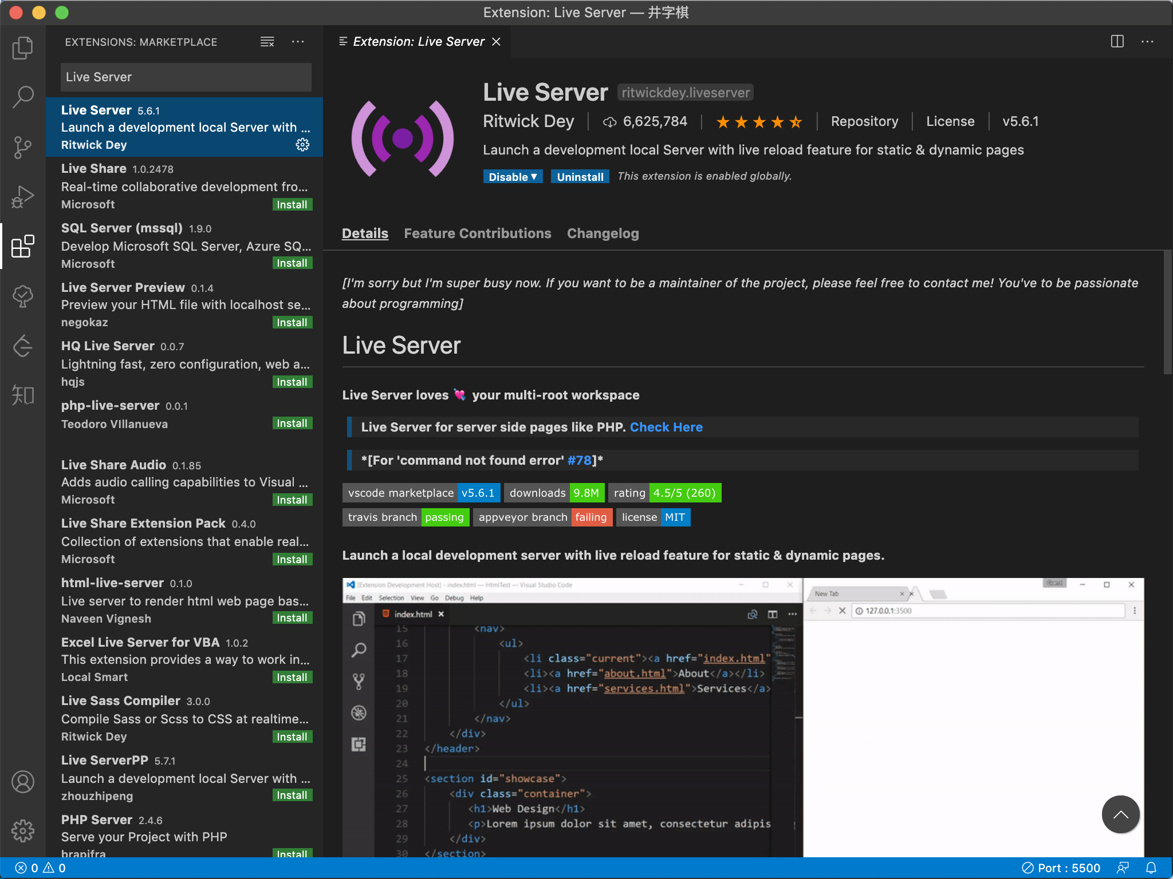
Task: Click the Manage gear in activity bar
Action: (23, 830)
